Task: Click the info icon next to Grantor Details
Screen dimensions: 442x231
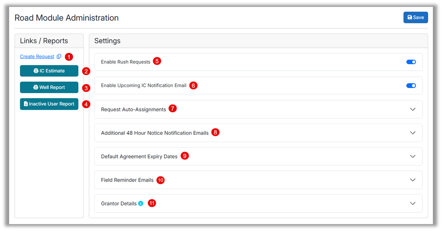Action: pyautogui.click(x=141, y=203)
